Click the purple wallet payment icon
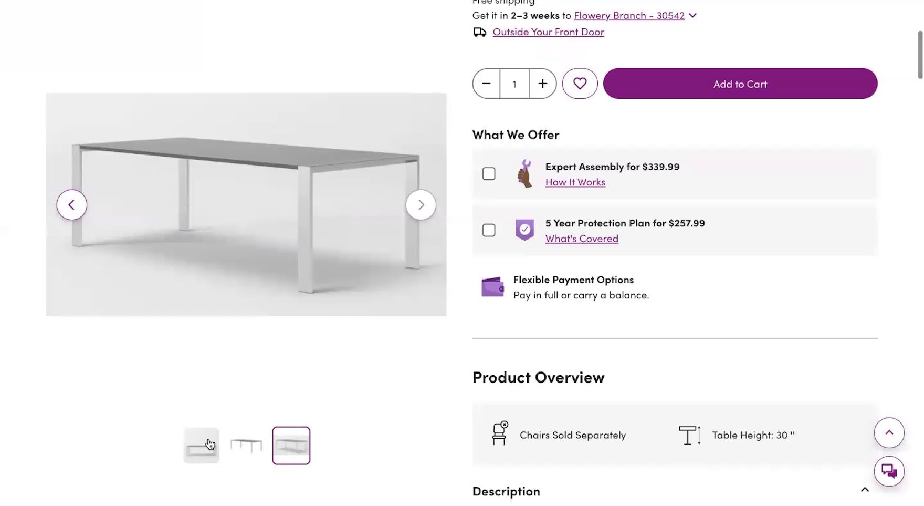Screen dimensions: 924x506 pyautogui.click(x=492, y=287)
